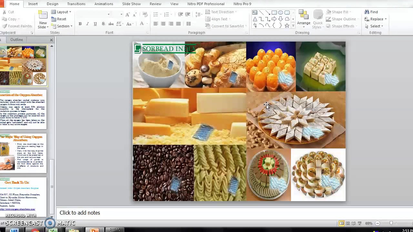The height and width of the screenshot is (232, 413).
Task: Click the Increase Font Size icon
Action: [x=128, y=15]
